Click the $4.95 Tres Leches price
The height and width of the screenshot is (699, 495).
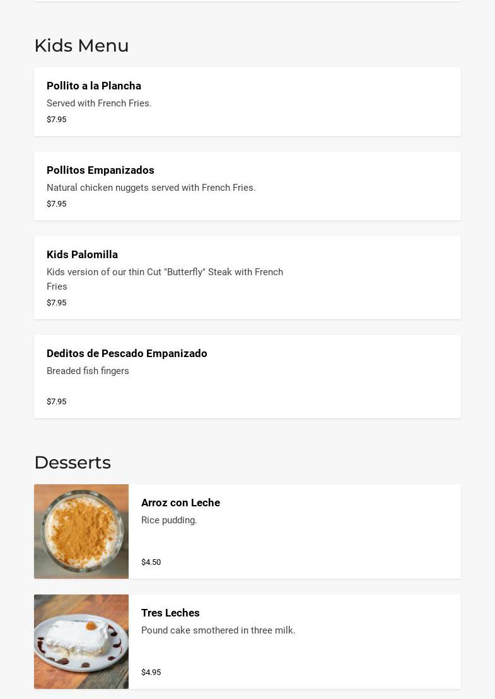click(151, 672)
